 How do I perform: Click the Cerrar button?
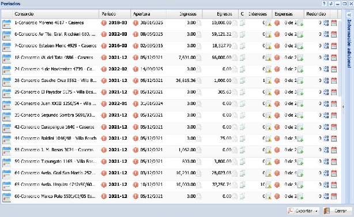(x=337, y=211)
